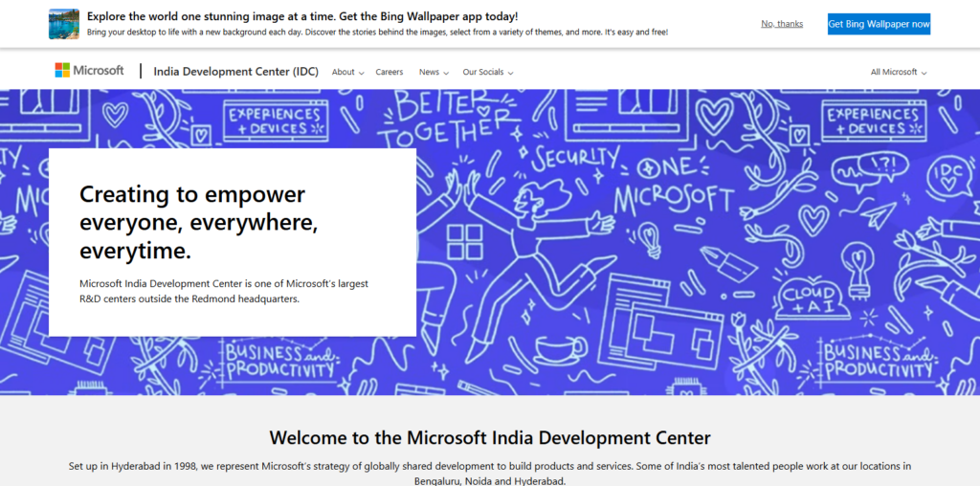The height and width of the screenshot is (486, 980).
Task: Click the Microsoft logo
Action: click(89, 71)
